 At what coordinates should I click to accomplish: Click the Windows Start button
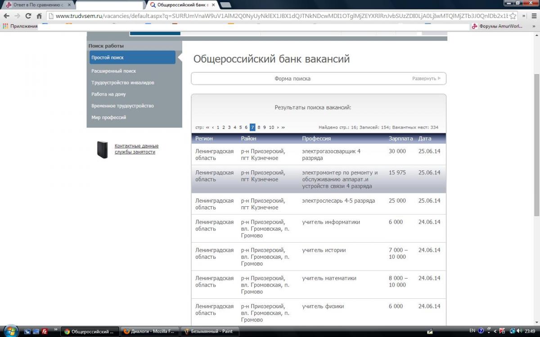click(x=10, y=331)
